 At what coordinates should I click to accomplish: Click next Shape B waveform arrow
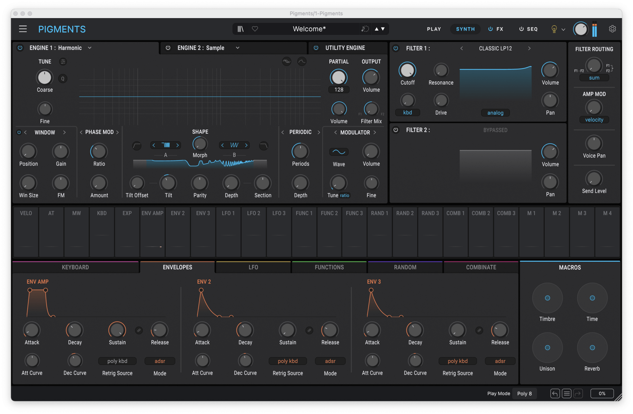click(246, 145)
